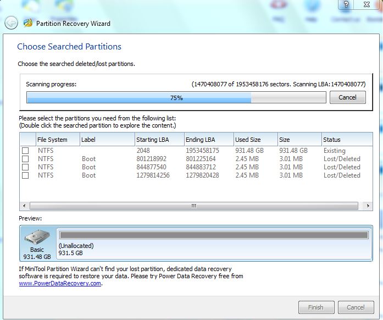
Task: Sort by Label column header
Action: (x=107, y=140)
